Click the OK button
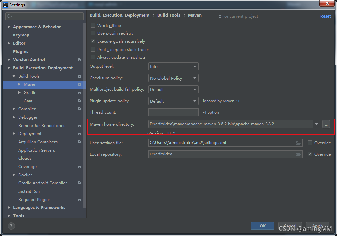 tap(263, 226)
